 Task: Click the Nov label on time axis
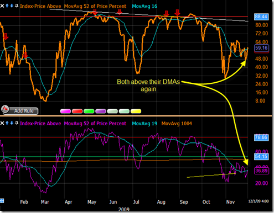click(x=230, y=202)
